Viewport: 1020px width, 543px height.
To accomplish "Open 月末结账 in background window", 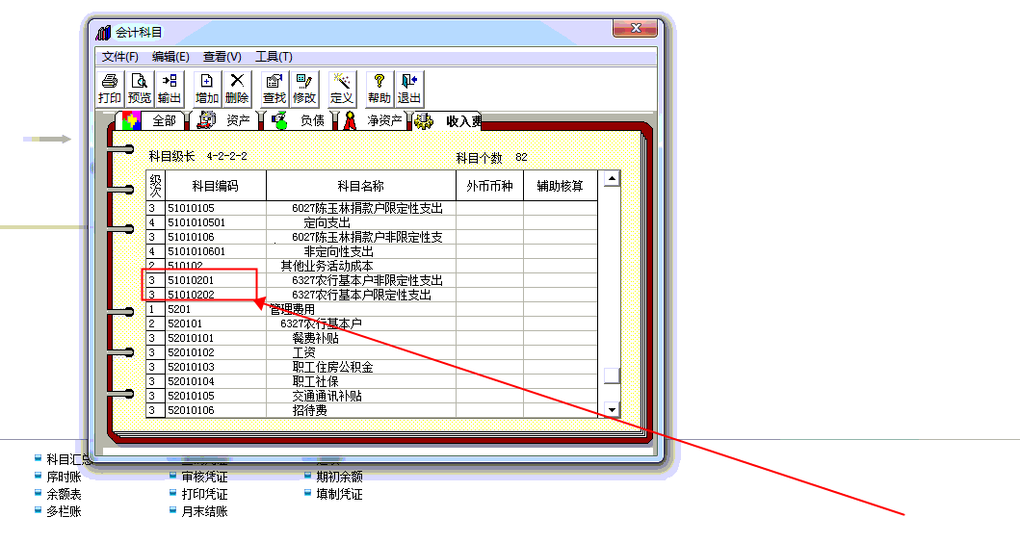I will pos(204,511).
